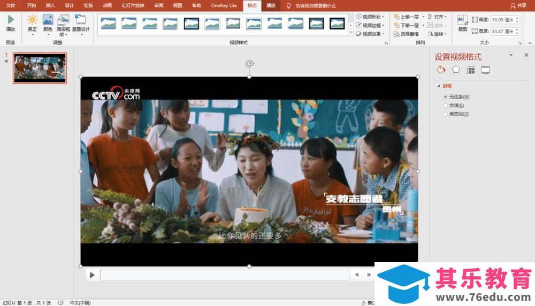Click the 宽度 width input field
This screenshot has height=306, width=535.
click(503, 31)
